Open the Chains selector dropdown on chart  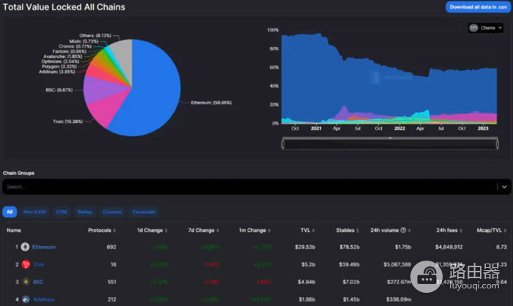pos(485,28)
